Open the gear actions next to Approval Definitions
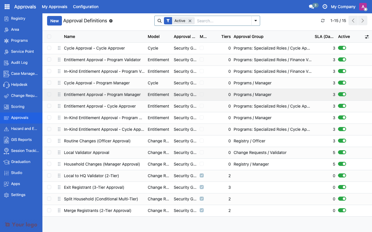Image resolution: width=372 pixels, height=232 pixels. tap(111, 21)
